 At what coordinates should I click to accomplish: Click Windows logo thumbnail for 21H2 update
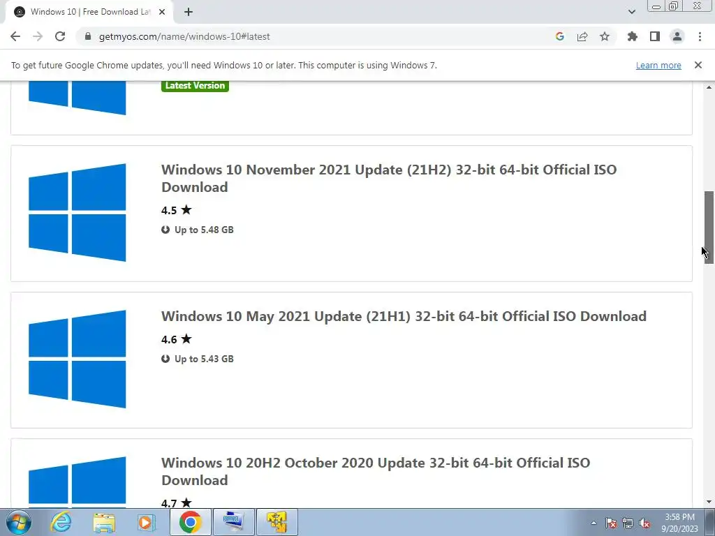click(x=77, y=212)
